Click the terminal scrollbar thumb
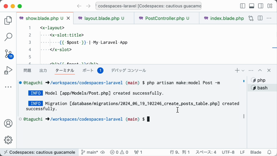 point(244,116)
